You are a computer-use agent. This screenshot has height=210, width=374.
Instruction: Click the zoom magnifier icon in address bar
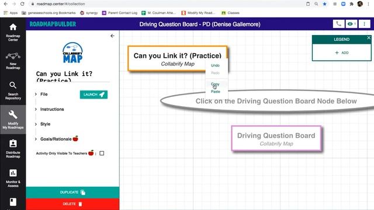(x=316, y=4)
